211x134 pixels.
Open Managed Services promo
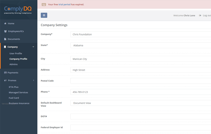18,92
